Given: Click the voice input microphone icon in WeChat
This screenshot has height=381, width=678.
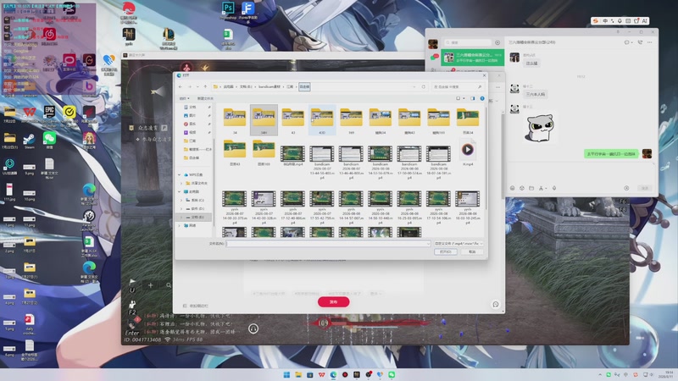Looking at the screenshot, I should coord(554,188).
